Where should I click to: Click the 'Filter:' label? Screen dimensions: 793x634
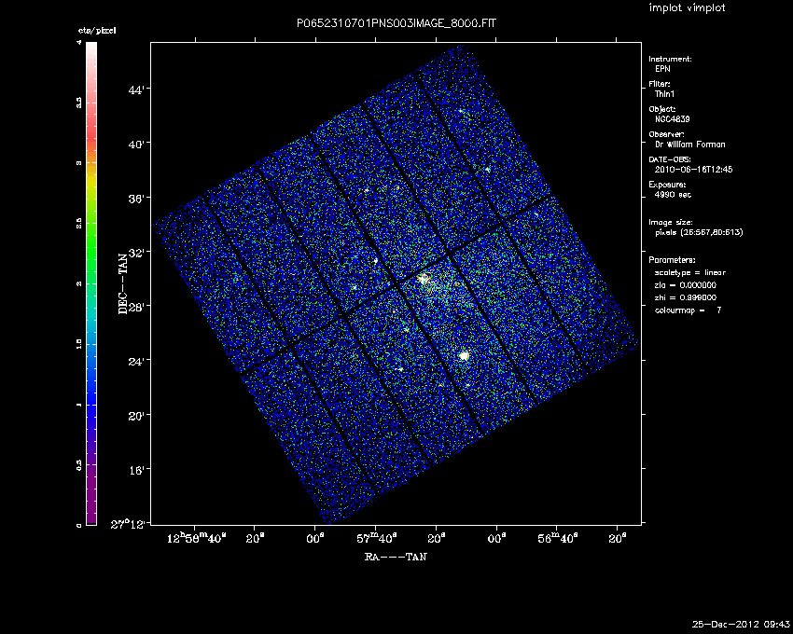coord(660,84)
